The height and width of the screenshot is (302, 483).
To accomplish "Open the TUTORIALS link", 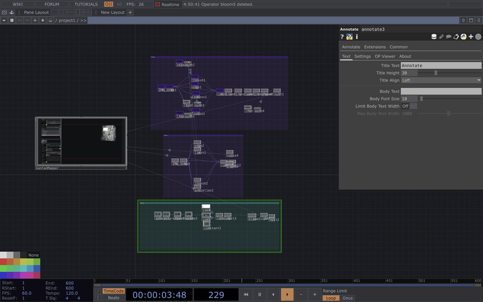I will [86, 4].
